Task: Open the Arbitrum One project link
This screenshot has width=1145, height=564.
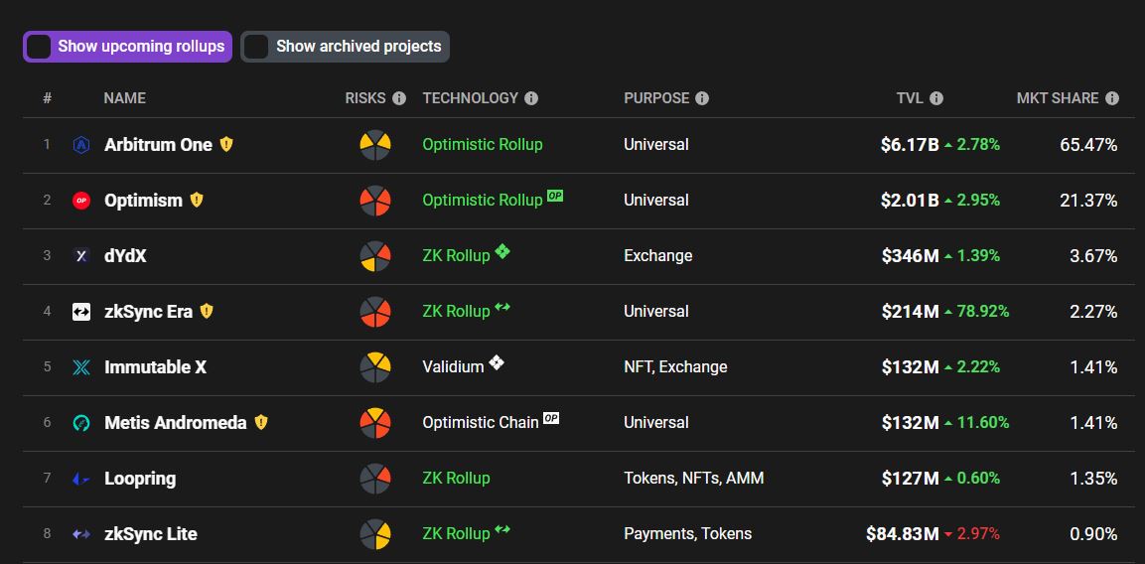Action: click(159, 145)
